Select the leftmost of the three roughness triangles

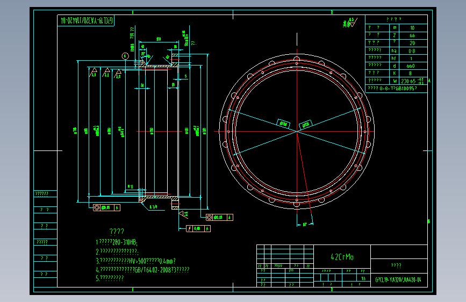point(94,72)
